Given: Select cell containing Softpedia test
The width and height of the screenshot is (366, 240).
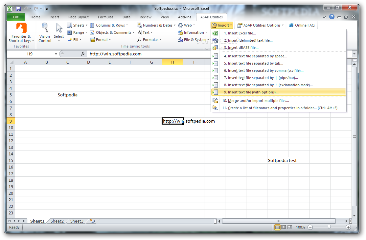Looking at the screenshot, I should click(278, 161).
